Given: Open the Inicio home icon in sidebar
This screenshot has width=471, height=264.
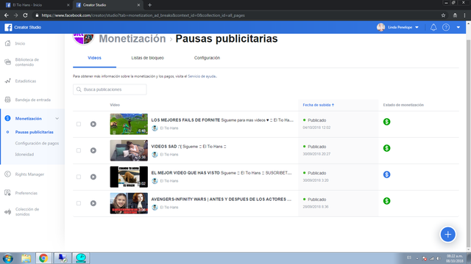Looking at the screenshot, I should tap(8, 43).
